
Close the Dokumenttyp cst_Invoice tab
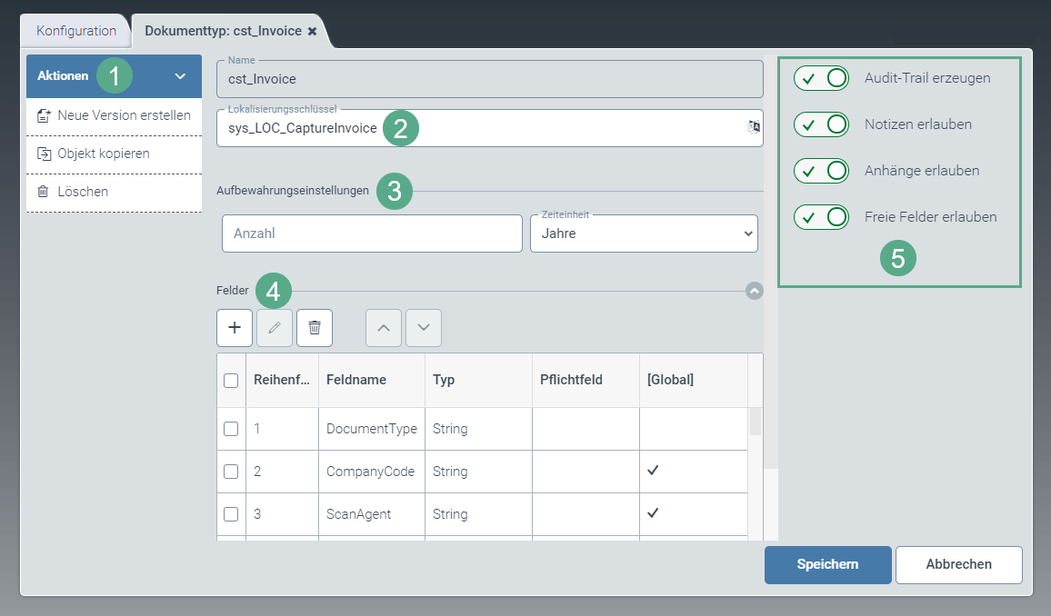313,31
